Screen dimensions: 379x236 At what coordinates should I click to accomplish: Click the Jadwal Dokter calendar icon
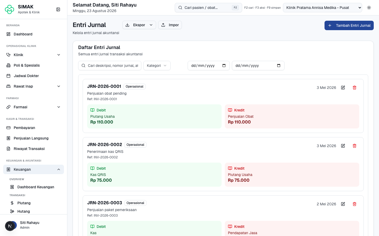click(x=8, y=76)
